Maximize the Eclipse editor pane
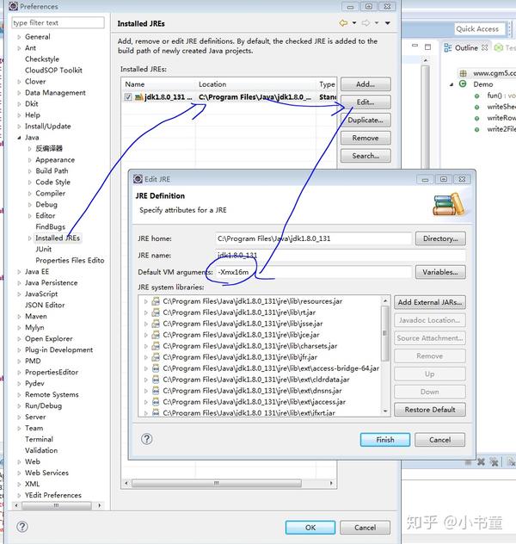The height and width of the screenshot is (544, 516). 428,46
